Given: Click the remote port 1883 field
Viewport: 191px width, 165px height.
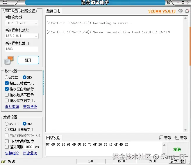Looking at the screenshot, I should tap(22, 49).
